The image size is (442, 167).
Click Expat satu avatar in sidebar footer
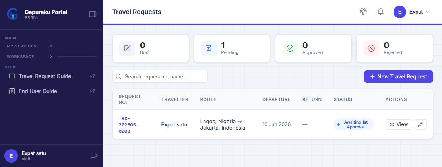click(11, 156)
